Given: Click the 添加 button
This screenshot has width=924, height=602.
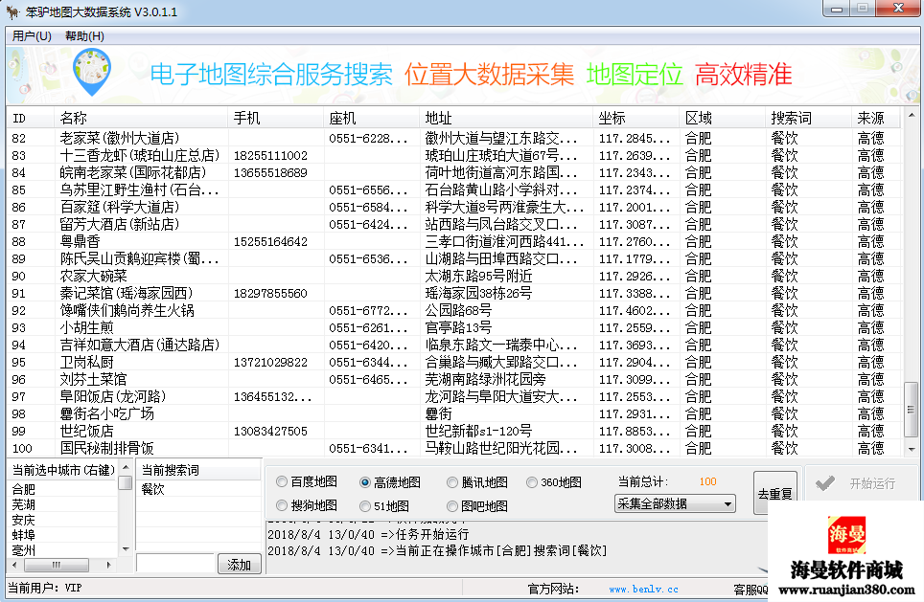Looking at the screenshot, I should coord(239,565).
